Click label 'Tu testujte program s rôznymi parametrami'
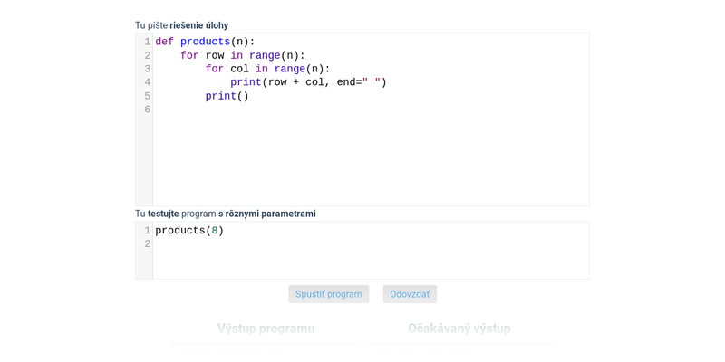Image resolution: width=725 pixels, height=362 pixels. 226,214
